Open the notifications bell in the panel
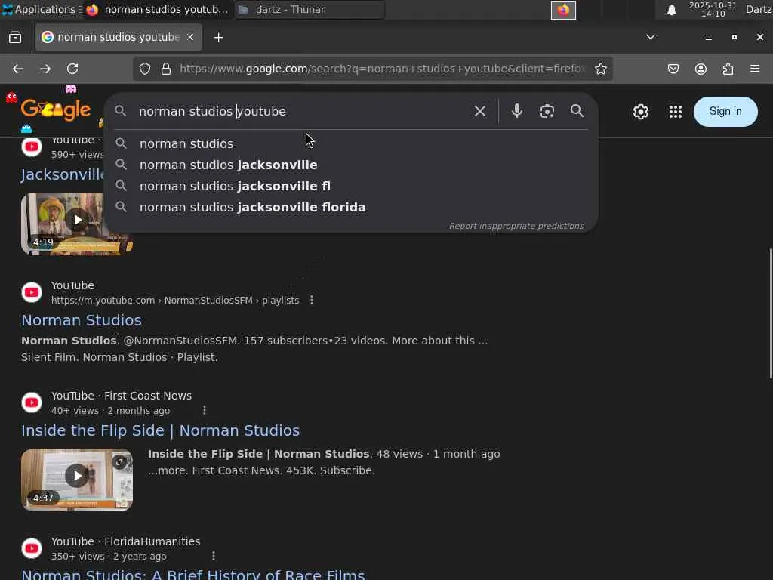Image resolution: width=773 pixels, height=580 pixels. 671,10
